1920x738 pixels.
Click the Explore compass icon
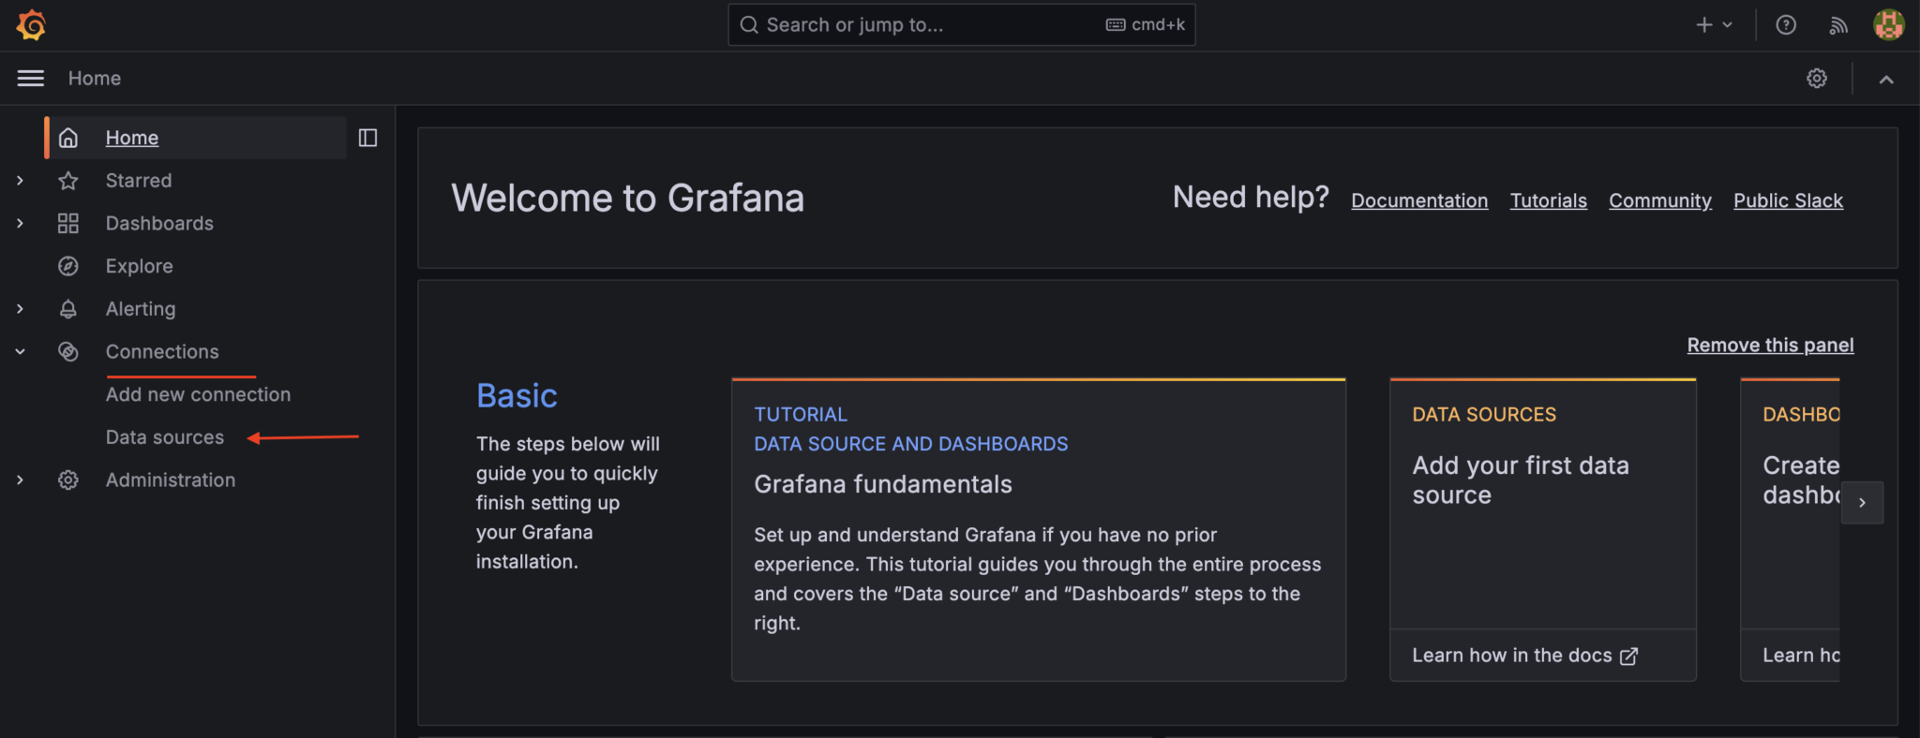(x=68, y=266)
